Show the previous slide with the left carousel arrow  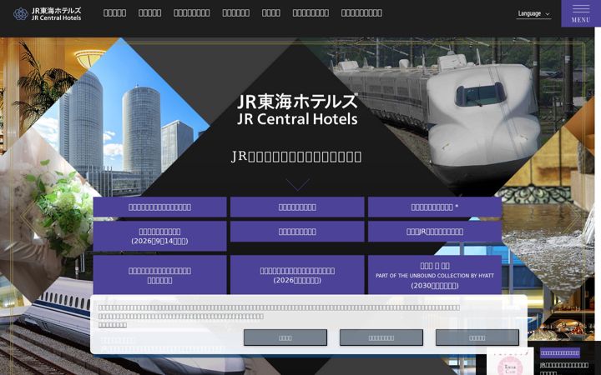point(28,216)
